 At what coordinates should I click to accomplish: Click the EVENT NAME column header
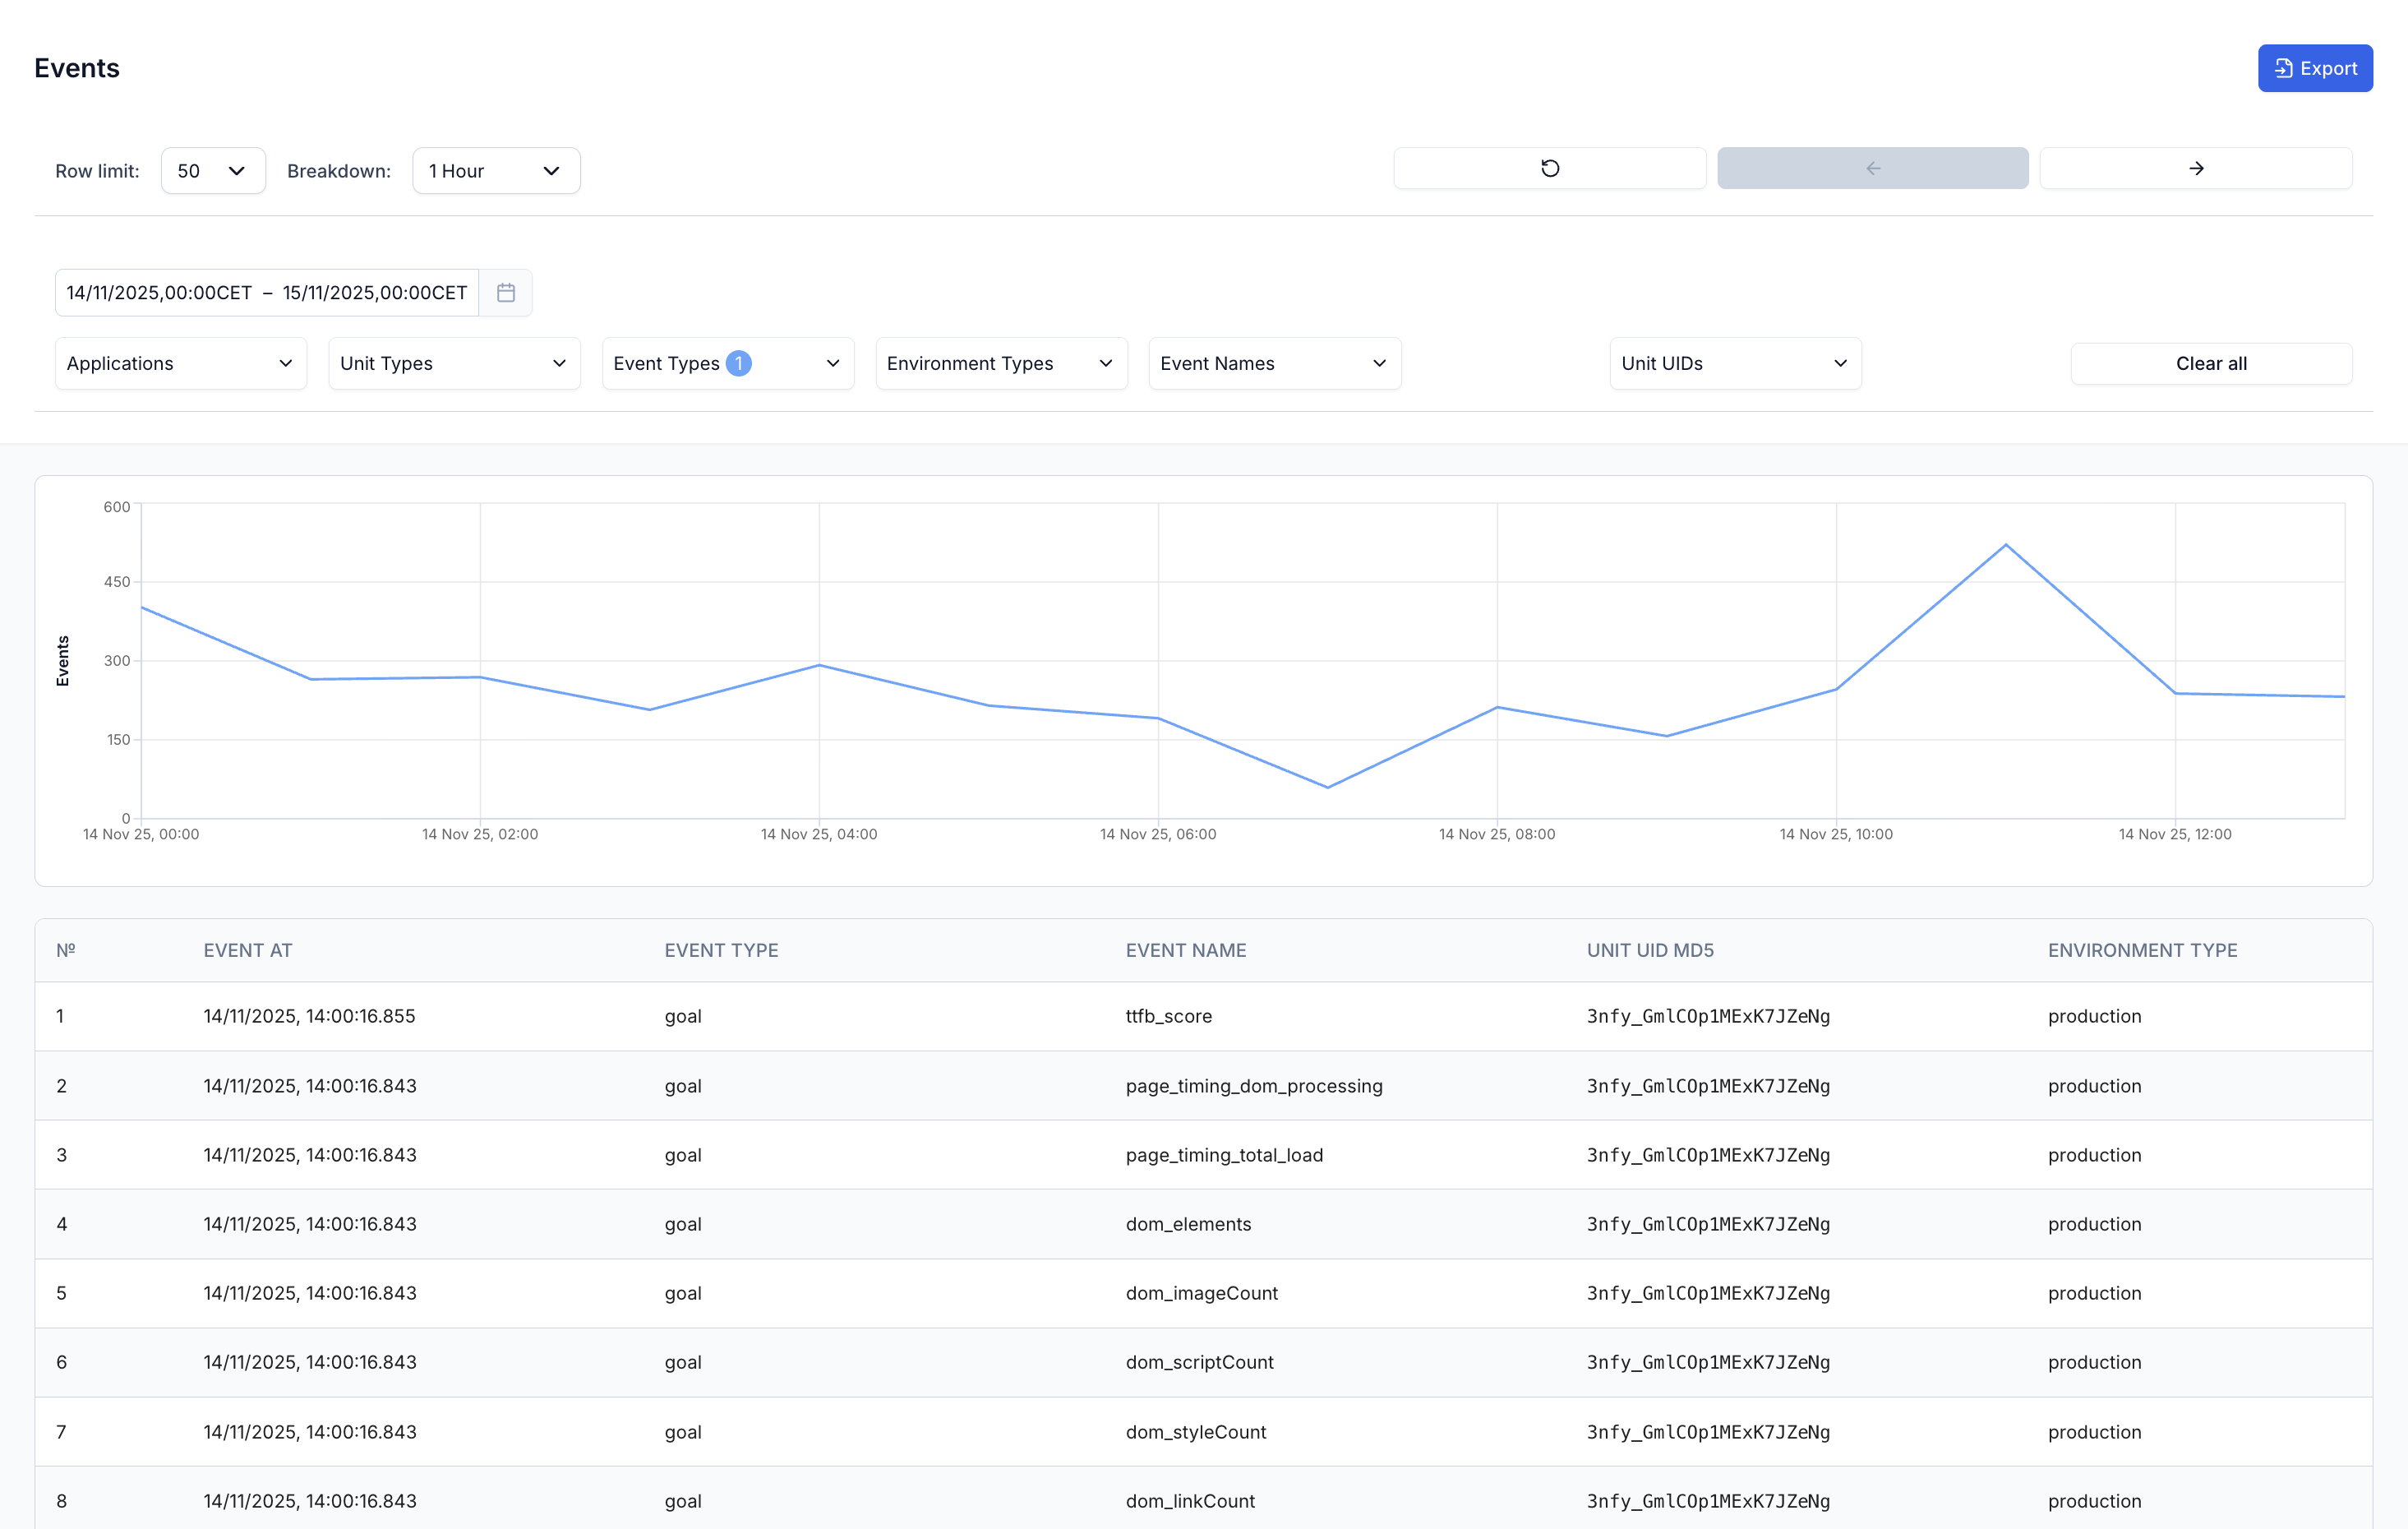pyautogui.click(x=1186, y=951)
